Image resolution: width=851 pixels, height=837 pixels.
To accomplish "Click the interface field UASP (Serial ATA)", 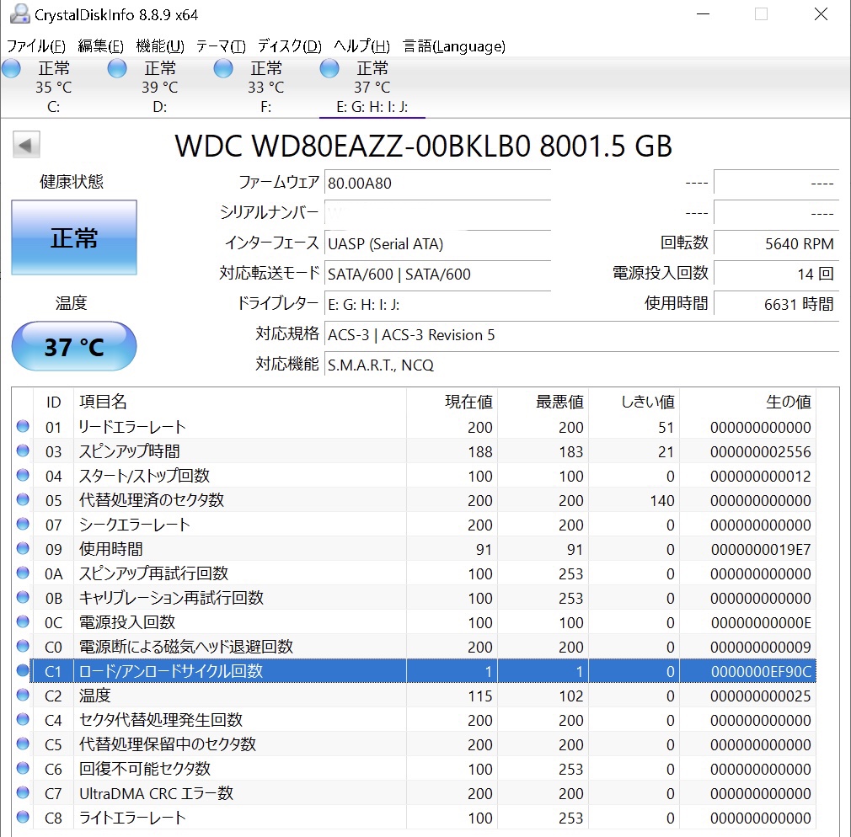I will [437, 243].
